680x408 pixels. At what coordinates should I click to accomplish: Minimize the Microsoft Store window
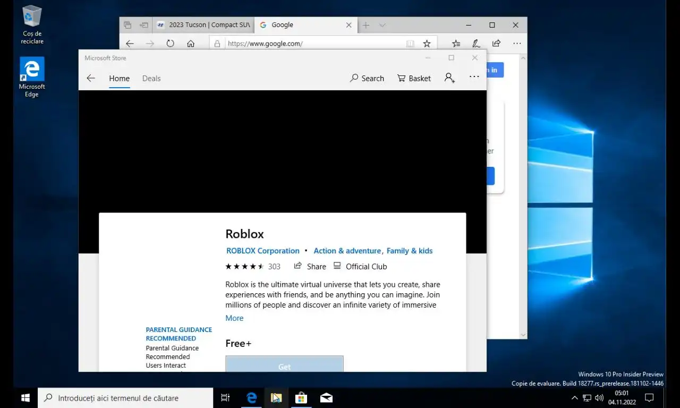click(x=428, y=57)
